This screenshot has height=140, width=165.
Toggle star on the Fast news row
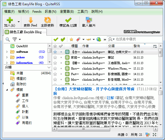pos(55,74)
